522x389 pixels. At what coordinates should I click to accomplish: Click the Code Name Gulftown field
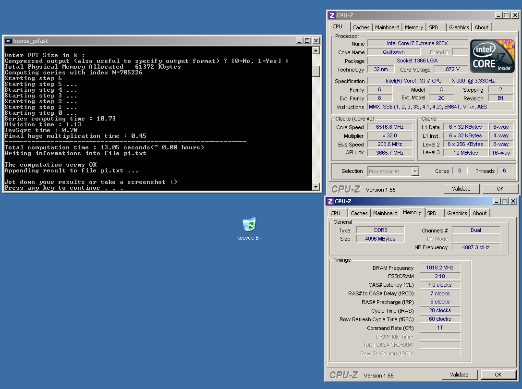(x=394, y=52)
